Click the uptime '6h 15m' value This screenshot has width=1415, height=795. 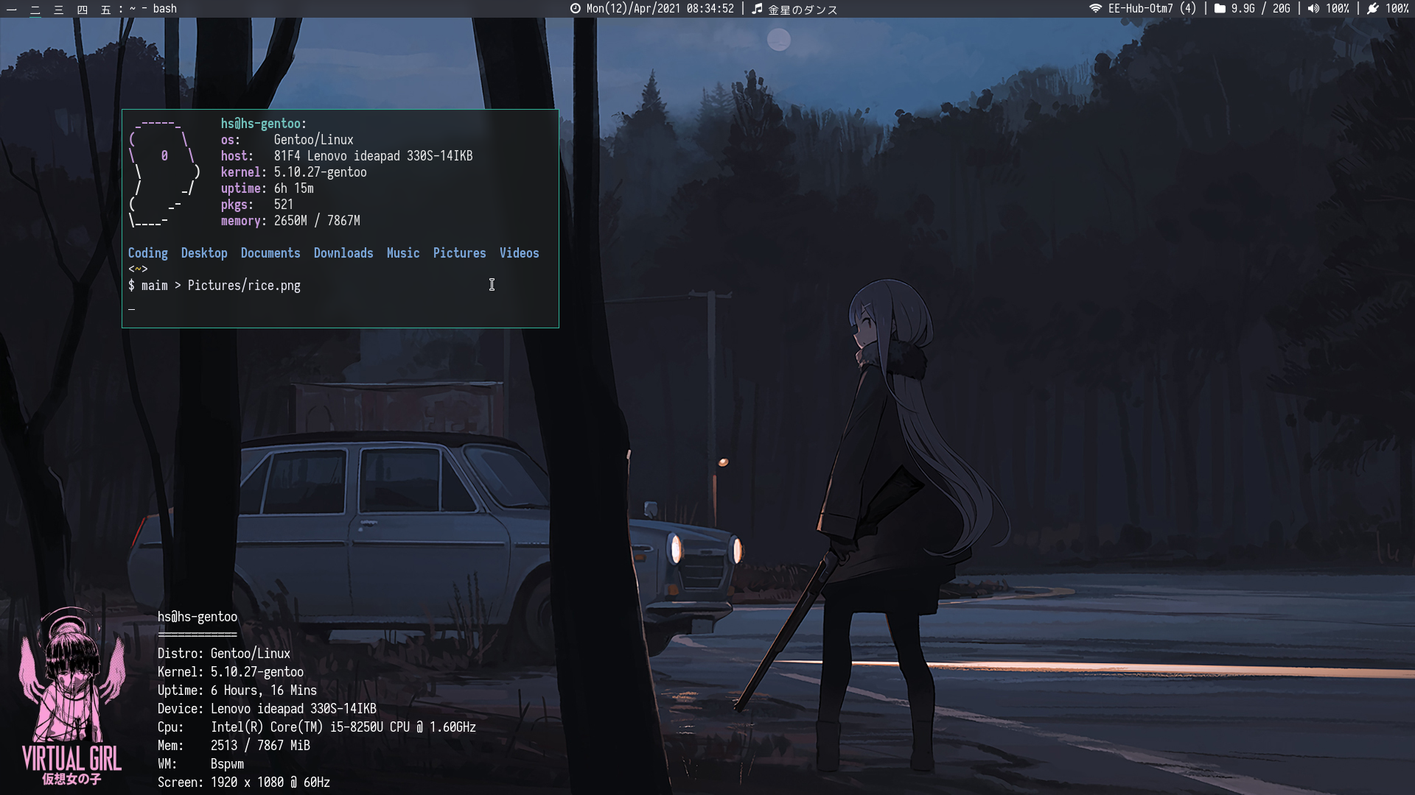point(293,188)
